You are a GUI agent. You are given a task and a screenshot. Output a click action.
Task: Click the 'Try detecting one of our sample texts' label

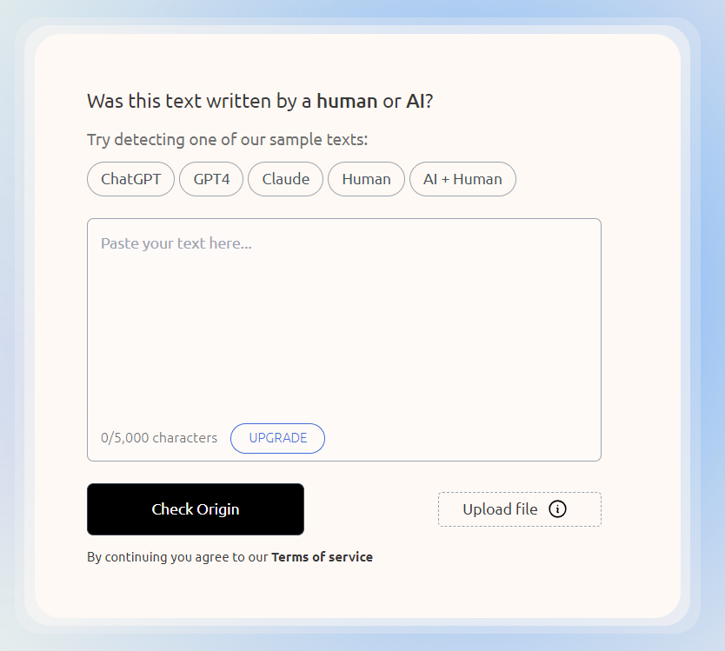(x=227, y=140)
